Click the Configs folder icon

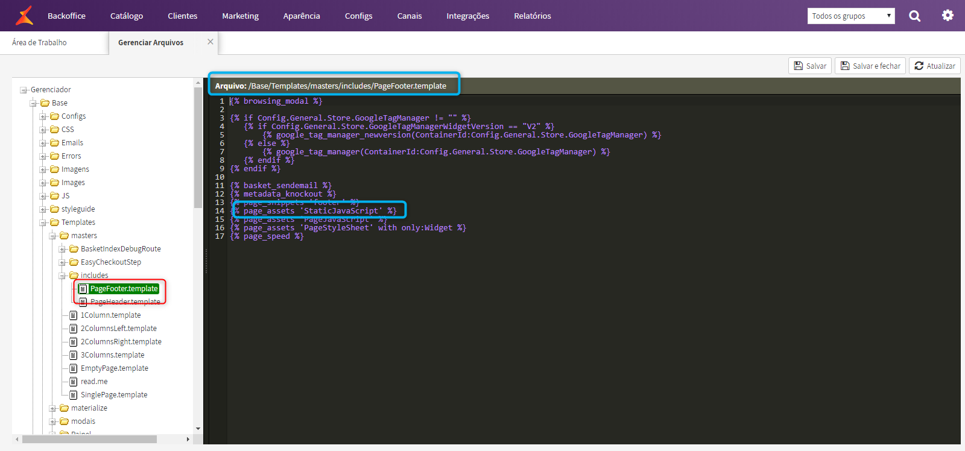coord(54,116)
